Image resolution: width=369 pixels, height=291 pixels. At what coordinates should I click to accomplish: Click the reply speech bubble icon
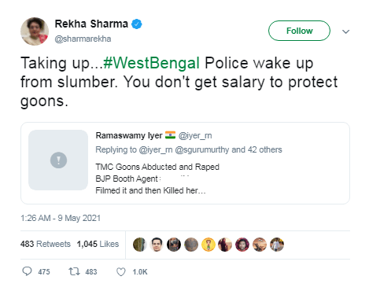point(27,271)
